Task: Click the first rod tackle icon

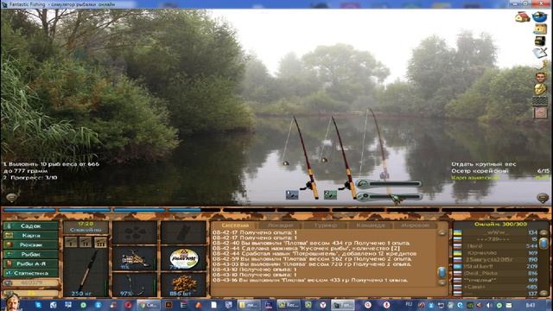Action: (292, 194)
